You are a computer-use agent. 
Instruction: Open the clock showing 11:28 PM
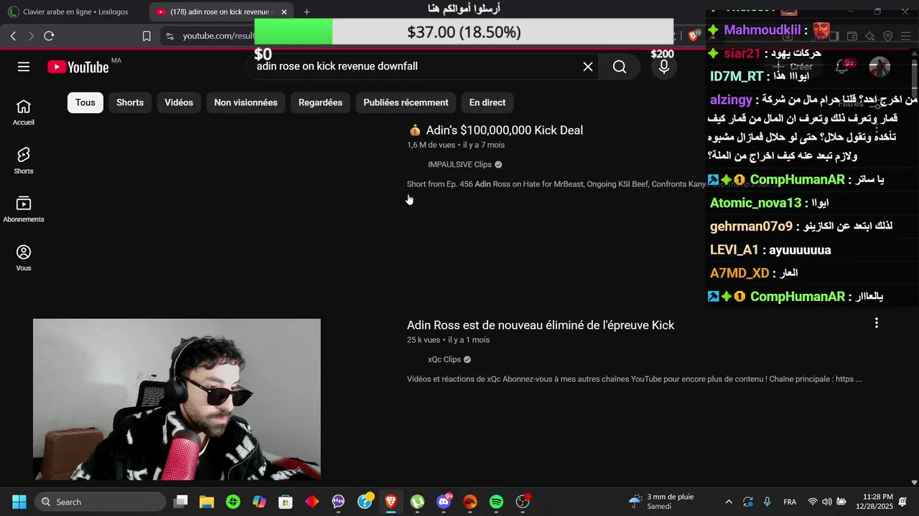[x=874, y=501]
